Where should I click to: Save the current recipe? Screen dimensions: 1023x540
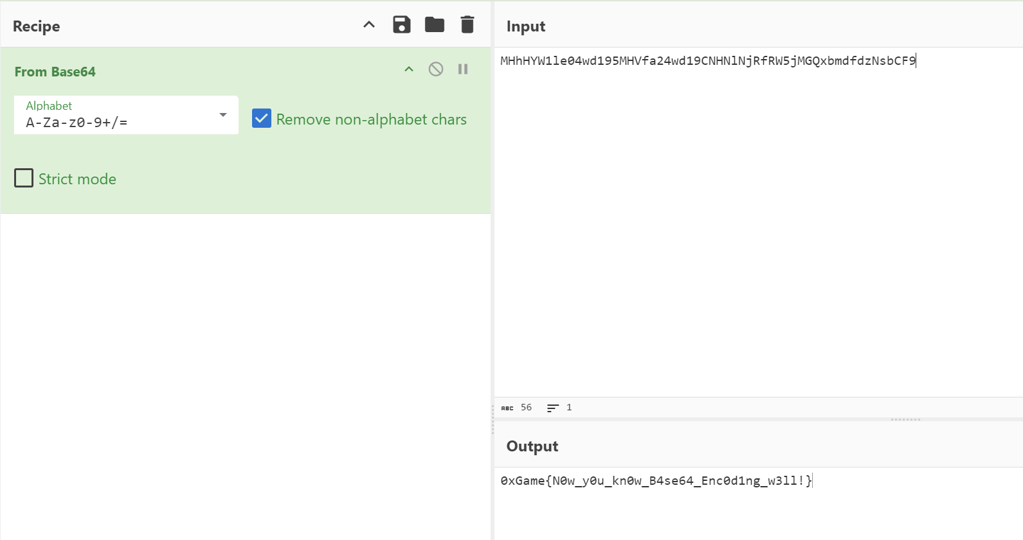pos(402,25)
